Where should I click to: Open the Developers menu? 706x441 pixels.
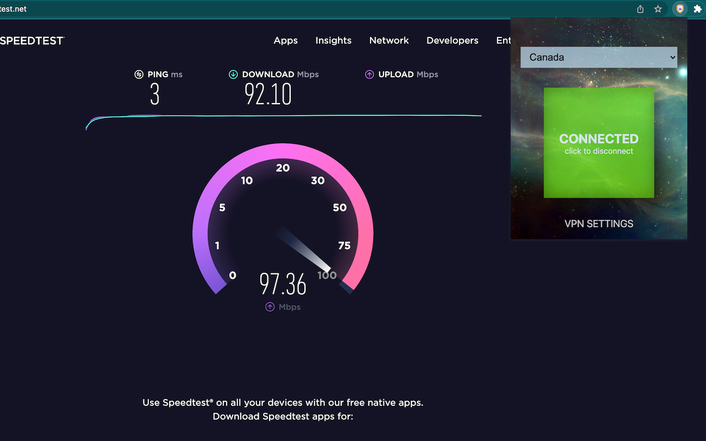coord(452,40)
